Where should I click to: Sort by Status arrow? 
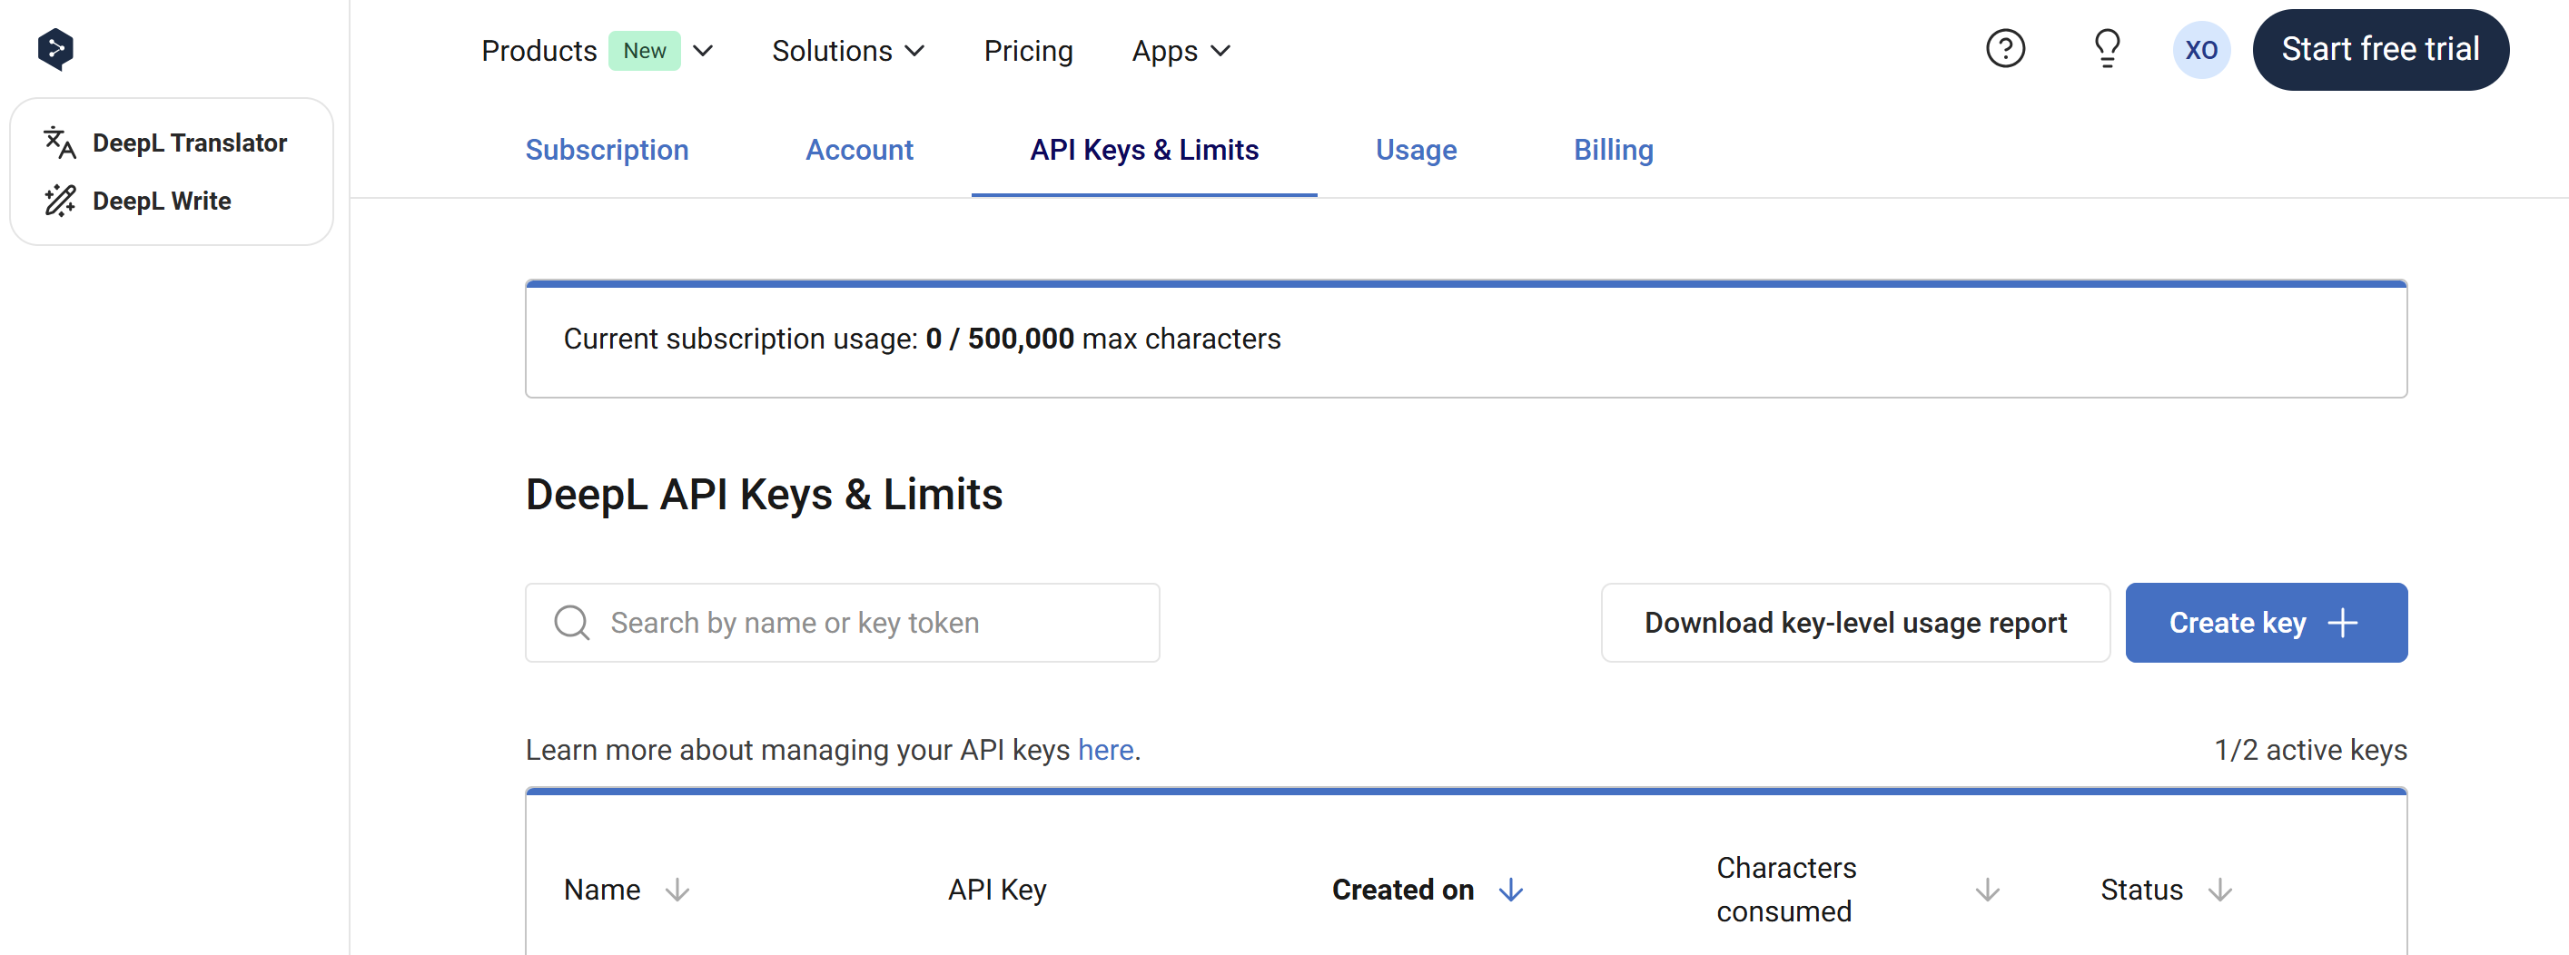[x=2219, y=890]
